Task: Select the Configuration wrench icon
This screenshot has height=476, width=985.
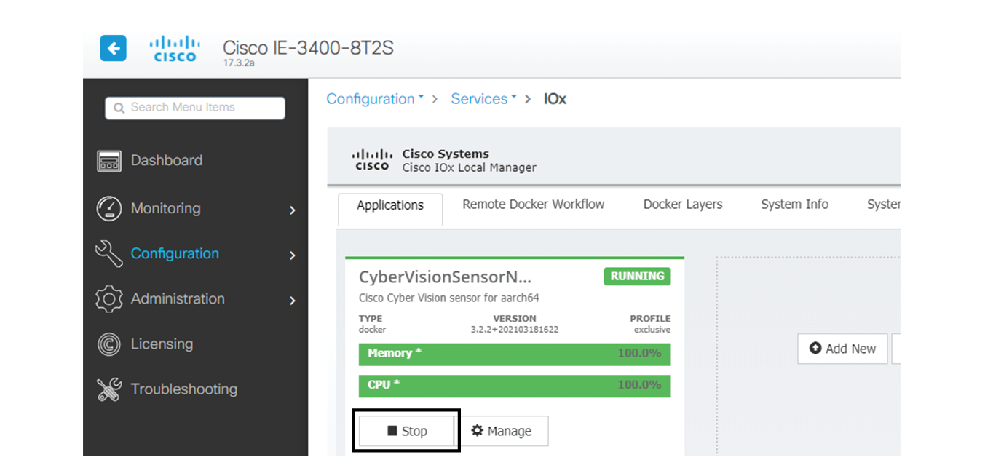Action: point(109,253)
